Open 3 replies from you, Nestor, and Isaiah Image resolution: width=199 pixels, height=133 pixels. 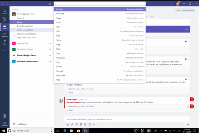pos(80,107)
